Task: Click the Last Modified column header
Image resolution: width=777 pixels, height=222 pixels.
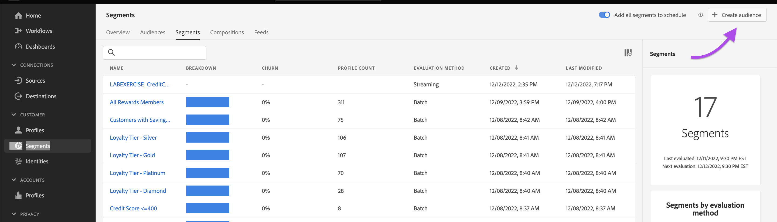Action: coord(584,68)
